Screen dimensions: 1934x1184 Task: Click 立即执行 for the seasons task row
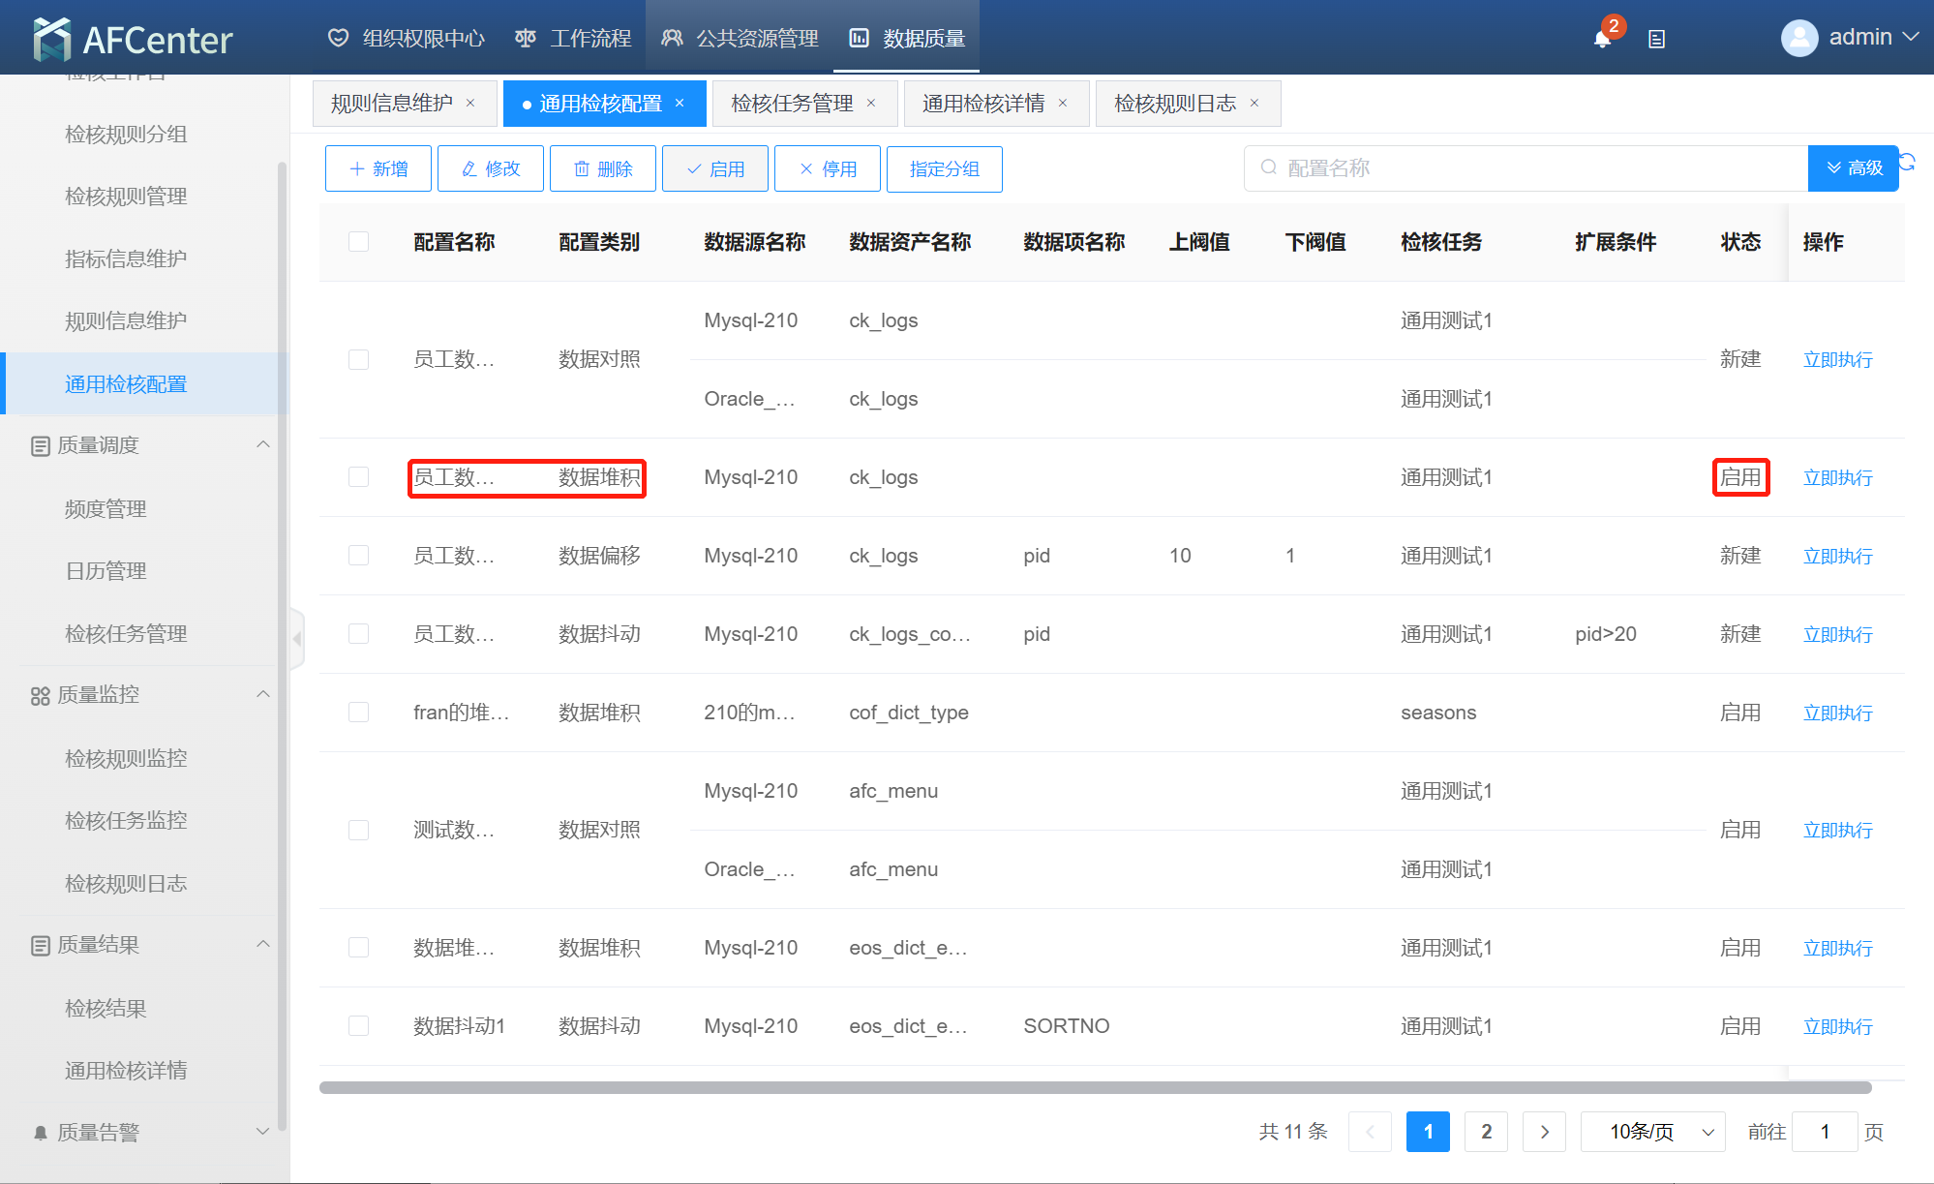1837,713
